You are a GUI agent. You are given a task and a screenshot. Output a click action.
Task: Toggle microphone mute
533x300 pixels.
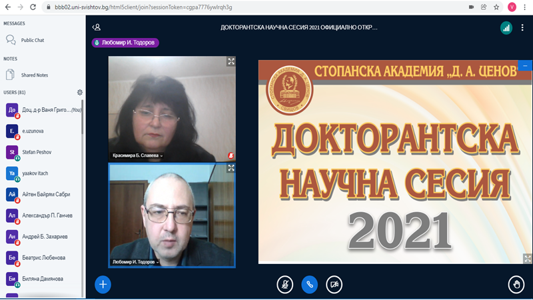285,285
